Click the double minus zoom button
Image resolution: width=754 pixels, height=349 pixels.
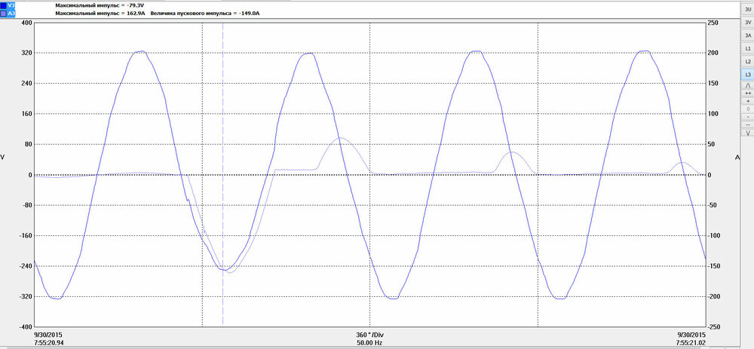[x=748, y=124]
